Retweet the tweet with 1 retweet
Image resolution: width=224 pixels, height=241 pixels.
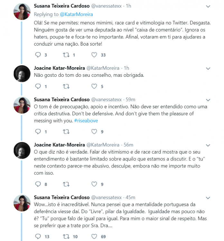(x=66, y=55)
